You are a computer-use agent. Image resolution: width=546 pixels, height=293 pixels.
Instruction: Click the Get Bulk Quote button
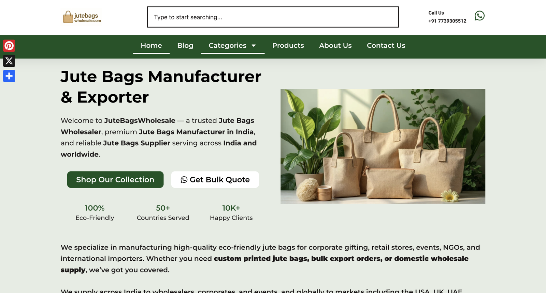point(215,180)
